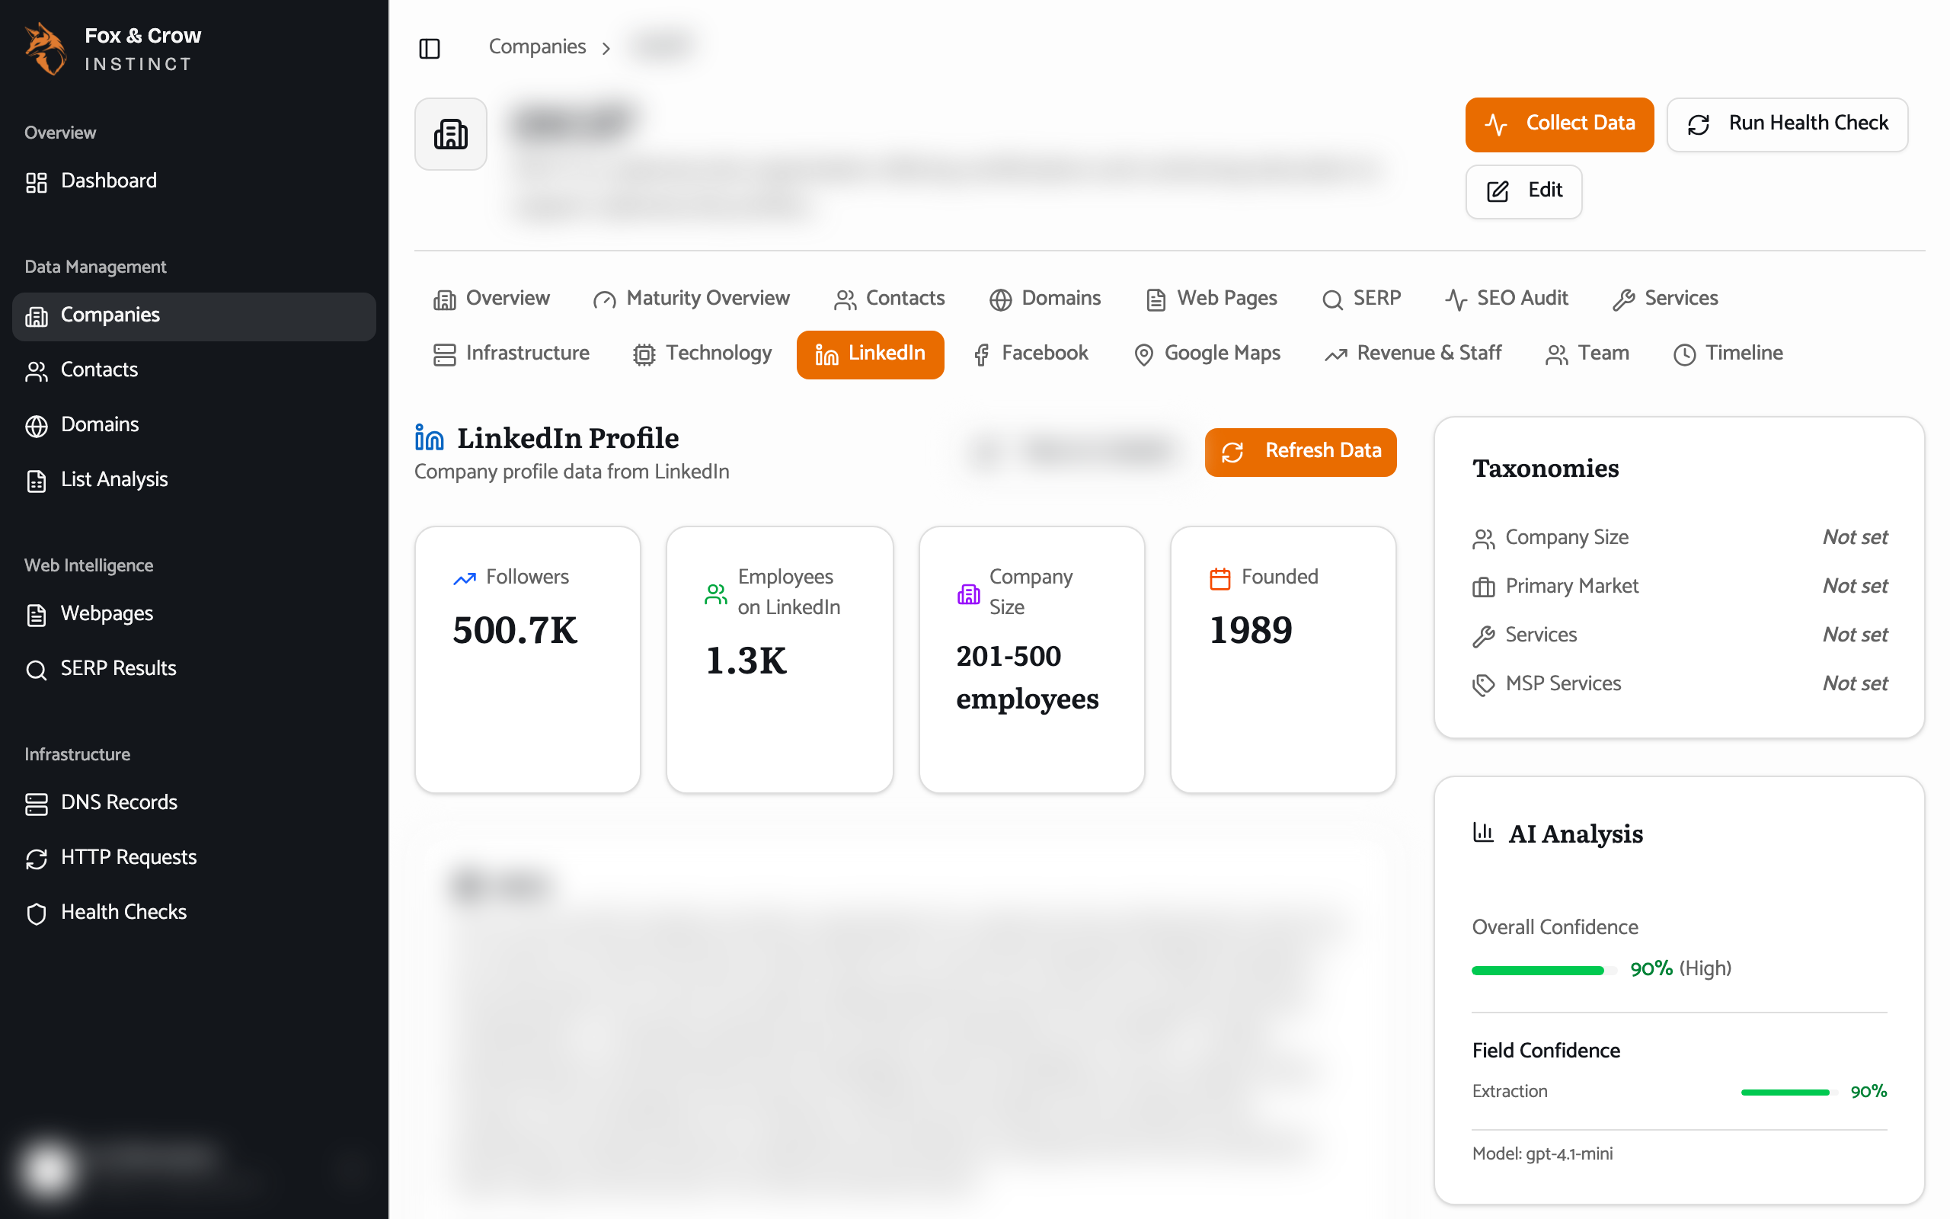The image size is (1950, 1219).
Task: Open Domains in sidebar
Action: point(194,425)
